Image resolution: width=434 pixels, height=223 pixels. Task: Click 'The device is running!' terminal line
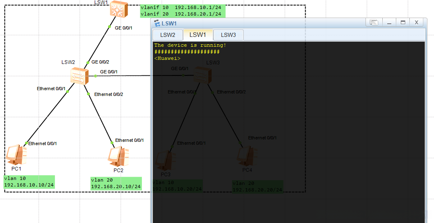[190, 45]
